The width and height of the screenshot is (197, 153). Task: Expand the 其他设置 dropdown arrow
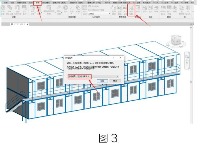pos(61,13)
